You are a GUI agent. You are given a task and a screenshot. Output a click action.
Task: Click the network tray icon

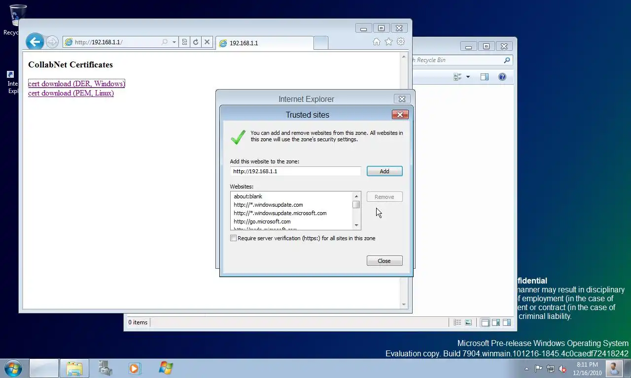551,369
